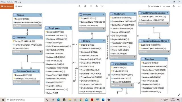Open See all photos view
182x102 pixels.
pyautogui.click(x=7, y=6)
